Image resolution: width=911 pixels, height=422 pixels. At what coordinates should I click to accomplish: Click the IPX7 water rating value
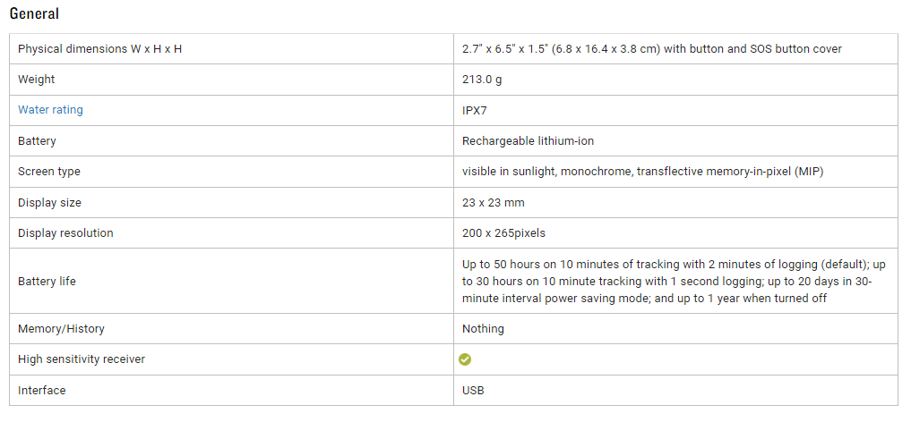[475, 110]
